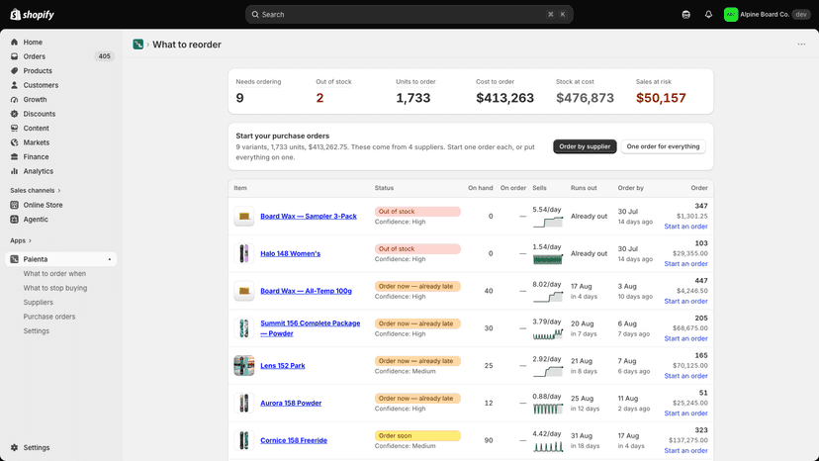Image resolution: width=819 pixels, height=461 pixels.
Task: Open Board Wax — All-Temp 100g link
Action: tap(306, 291)
